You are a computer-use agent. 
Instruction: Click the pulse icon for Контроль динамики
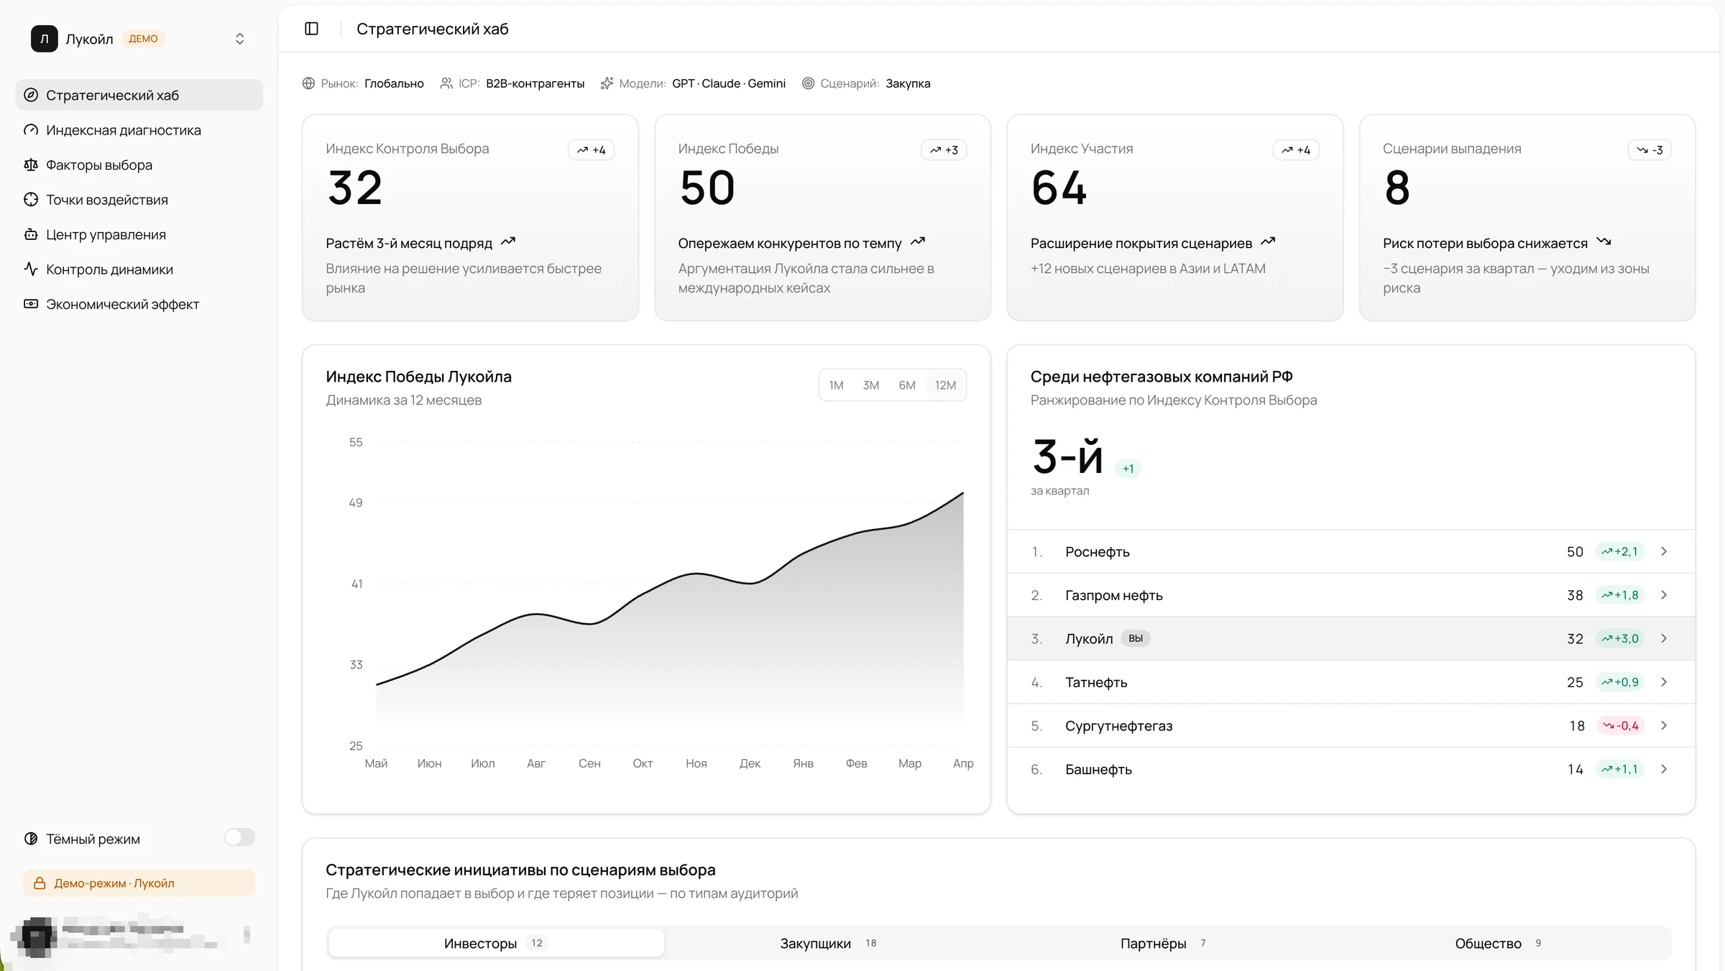(x=31, y=270)
